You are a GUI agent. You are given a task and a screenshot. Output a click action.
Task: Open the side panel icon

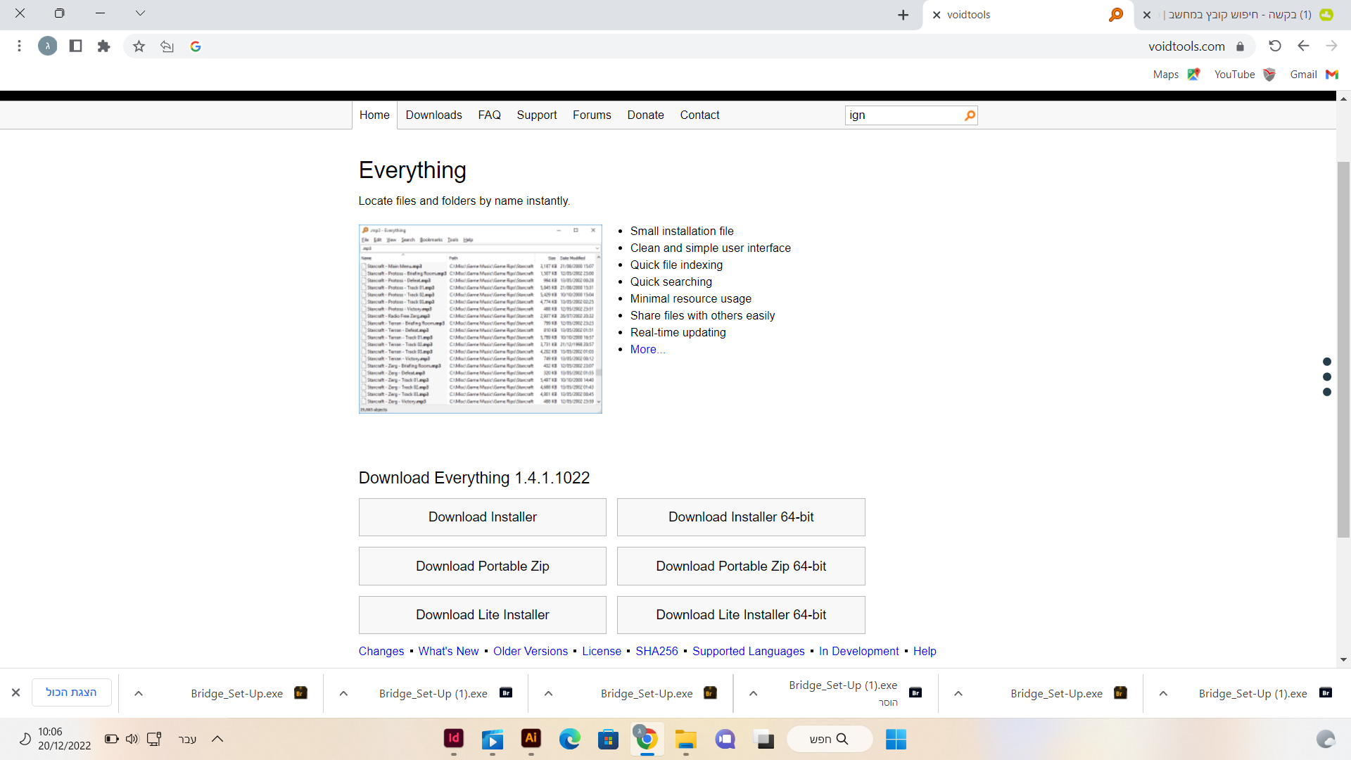pyautogui.click(x=76, y=46)
